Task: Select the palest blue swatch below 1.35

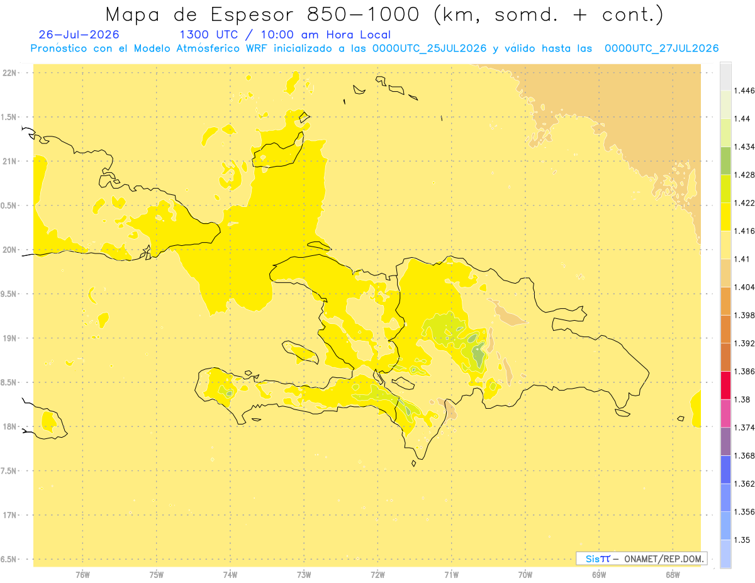Action: pyautogui.click(x=725, y=553)
